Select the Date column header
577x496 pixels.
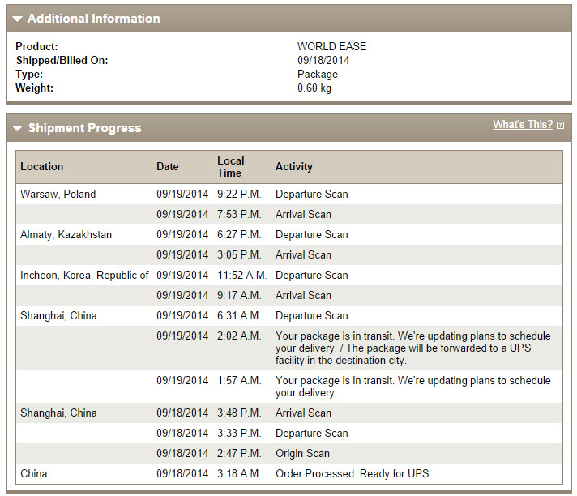pos(168,166)
